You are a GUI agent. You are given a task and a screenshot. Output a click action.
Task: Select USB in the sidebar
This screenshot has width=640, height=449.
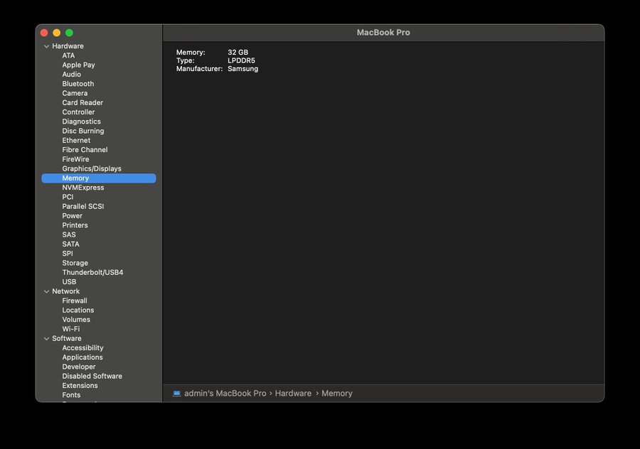pyautogui.click(x=69, y=282)
